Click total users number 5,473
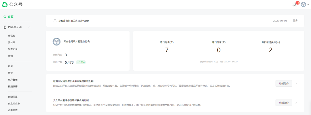The image size is (311, 115). point(69,62)
